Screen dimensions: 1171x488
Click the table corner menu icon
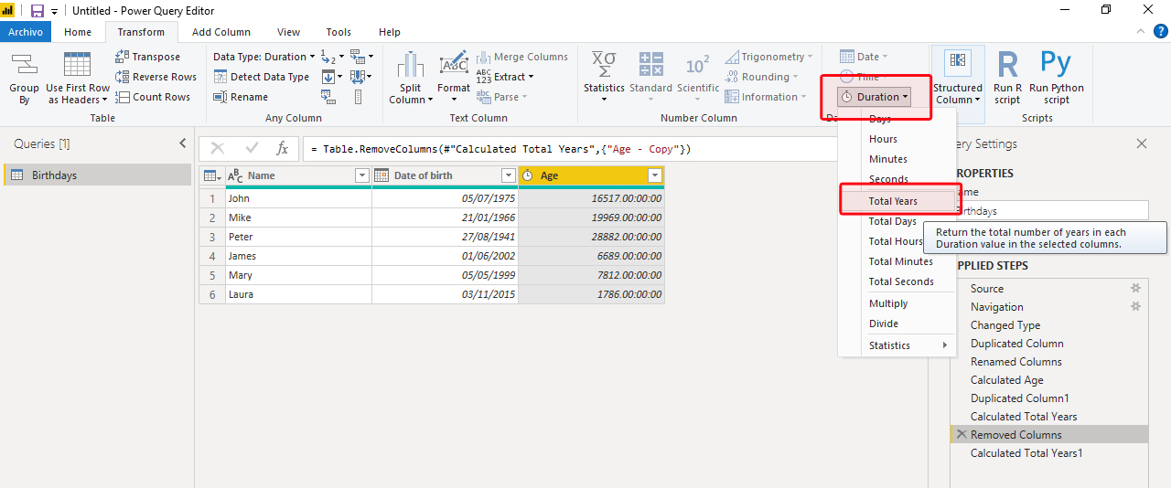tap(212, 175)
